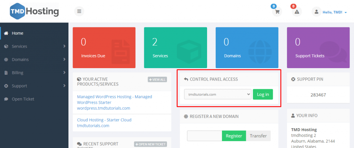Open the warning alerts triangle icon
This screenshot has width=354, height=148.
[297, 12]
